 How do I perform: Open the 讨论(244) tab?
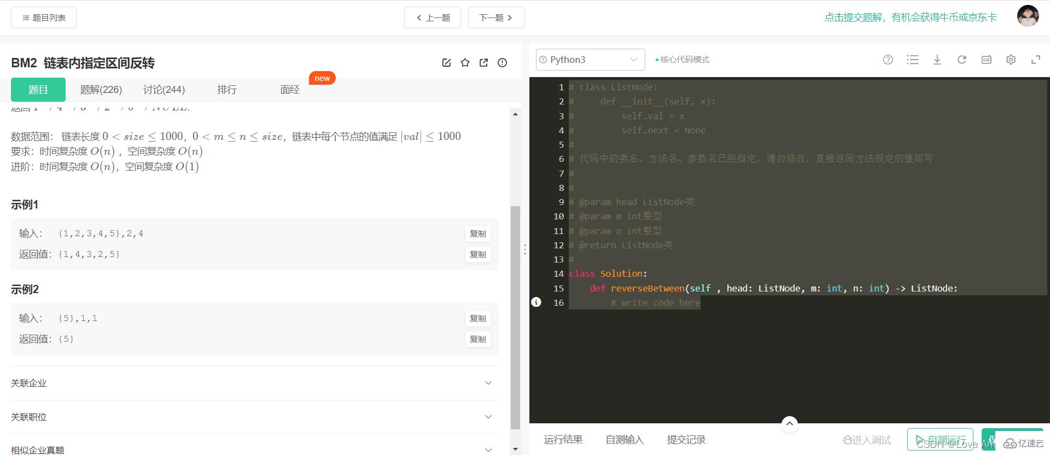click(x=164, y=90)
